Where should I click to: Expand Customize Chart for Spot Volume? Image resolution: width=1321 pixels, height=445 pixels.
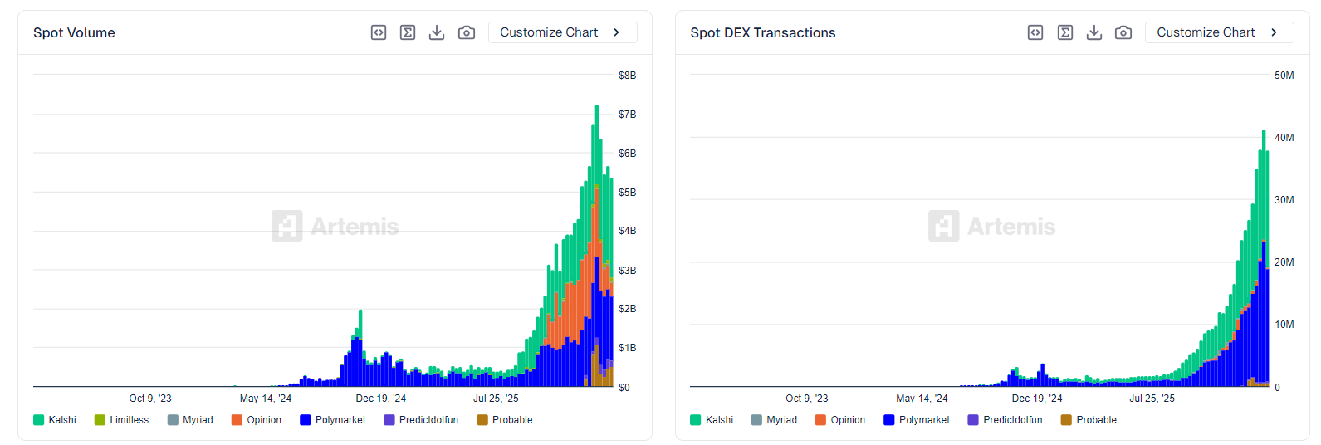pyautogui.click(x=562, y=32)
